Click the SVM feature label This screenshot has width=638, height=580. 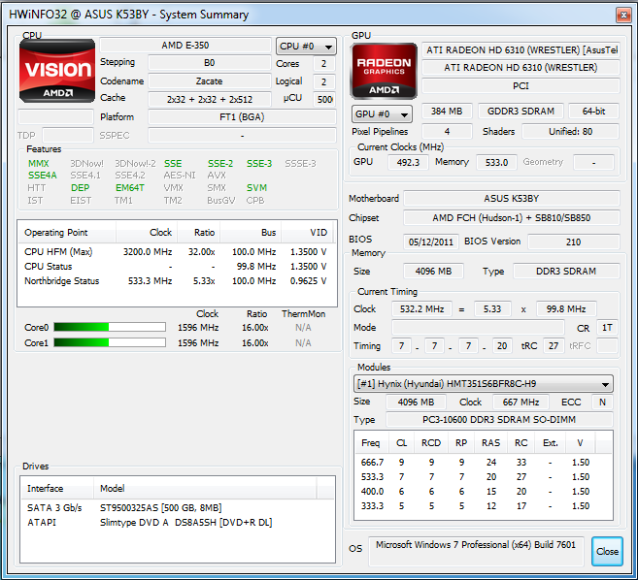pyautogui.click(x=256, y=188)
